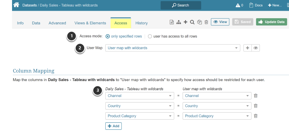Open the alerts warning triangle icon

click(x=238, y=5)
